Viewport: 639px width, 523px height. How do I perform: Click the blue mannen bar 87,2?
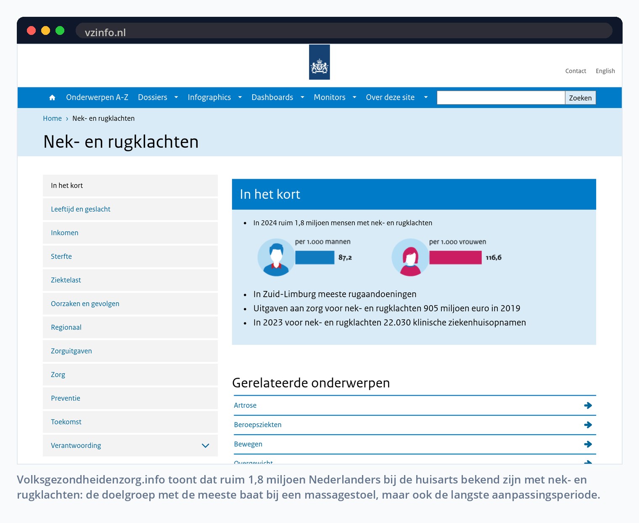315,257
